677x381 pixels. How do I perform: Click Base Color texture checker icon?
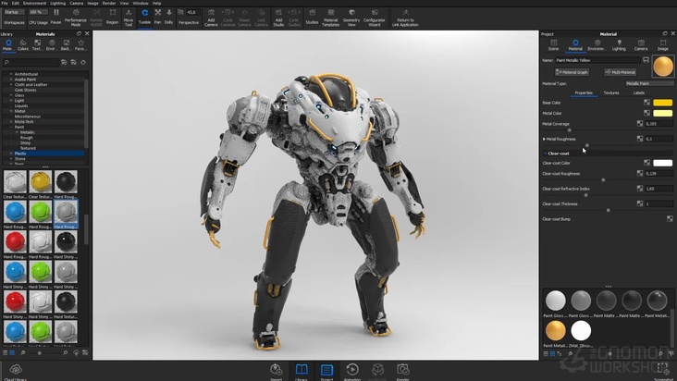pyautogui.click(x=646, y=103)
